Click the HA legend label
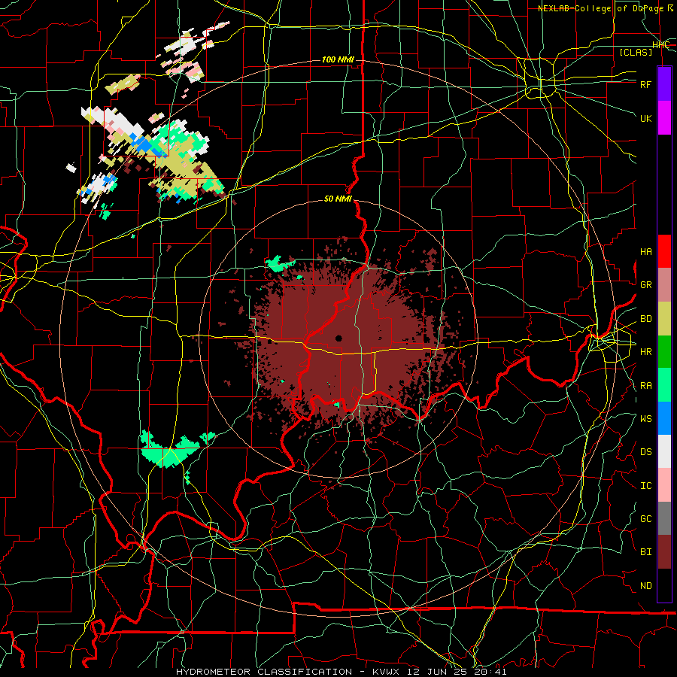Screen dimensions: 677x677 pyautogui.click(x=645, y=252)
